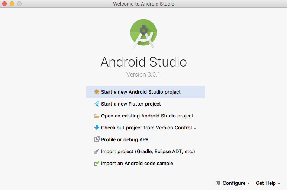Click the Profile or debug APK icon

[x=97, y=139]
